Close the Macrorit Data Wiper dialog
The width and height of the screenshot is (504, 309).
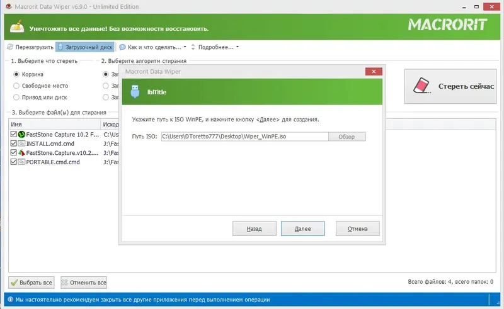click(x=374, y=72)
